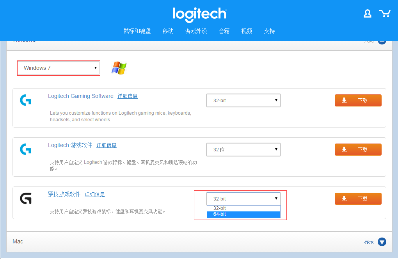The height and width of the screenshot is (259, 398).
Task: Open the 音箱 navigation menu
Action: [224, 31]
